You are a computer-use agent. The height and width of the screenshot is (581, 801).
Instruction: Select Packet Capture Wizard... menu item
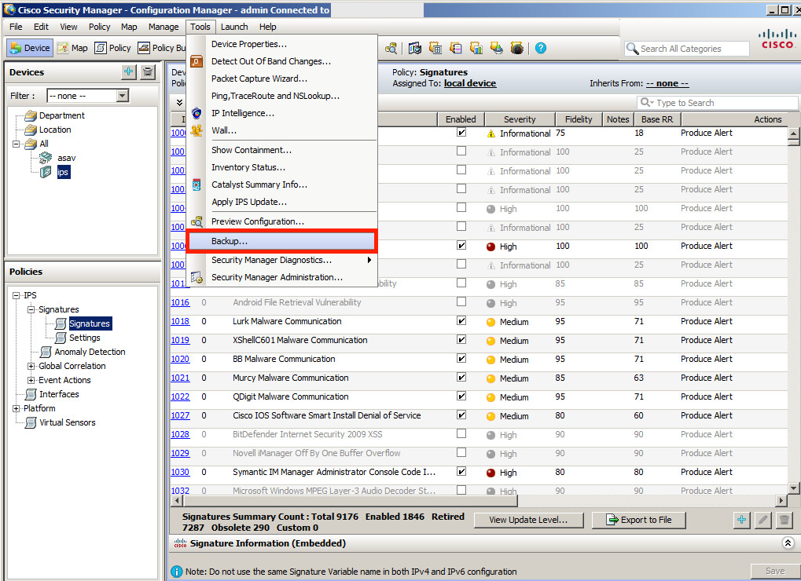(282, 79)
